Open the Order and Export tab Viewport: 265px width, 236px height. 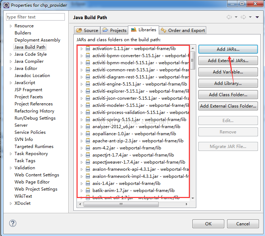182,30
